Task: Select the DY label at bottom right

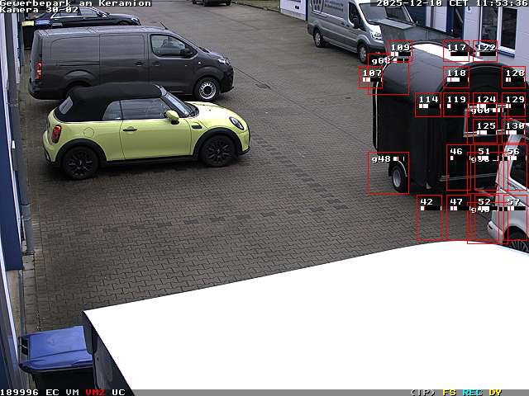Action: [x=495, y=392]
